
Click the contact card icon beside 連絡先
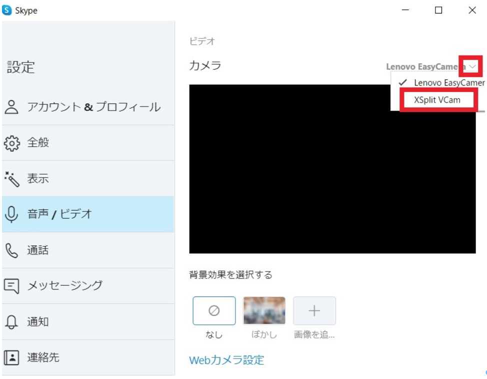(12, 357)
